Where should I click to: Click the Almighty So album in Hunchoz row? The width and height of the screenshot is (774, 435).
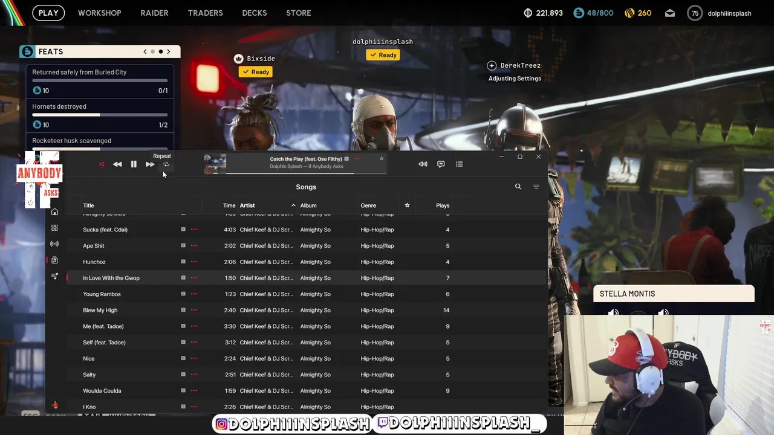(315, 262)
